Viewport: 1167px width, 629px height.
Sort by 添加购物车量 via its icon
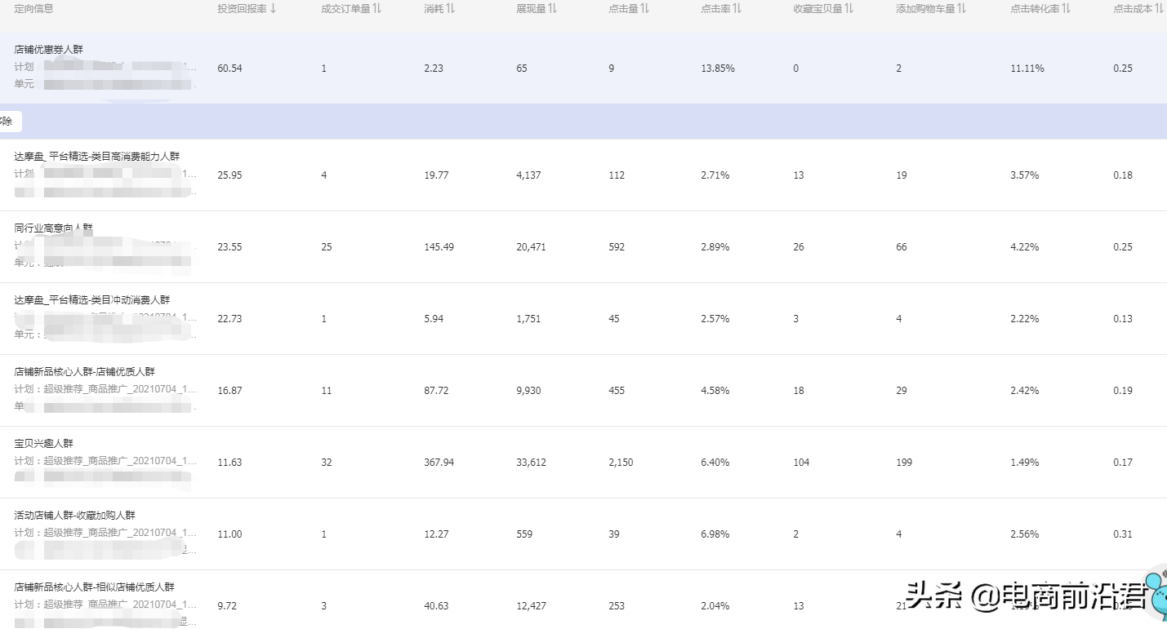[961, 9]
